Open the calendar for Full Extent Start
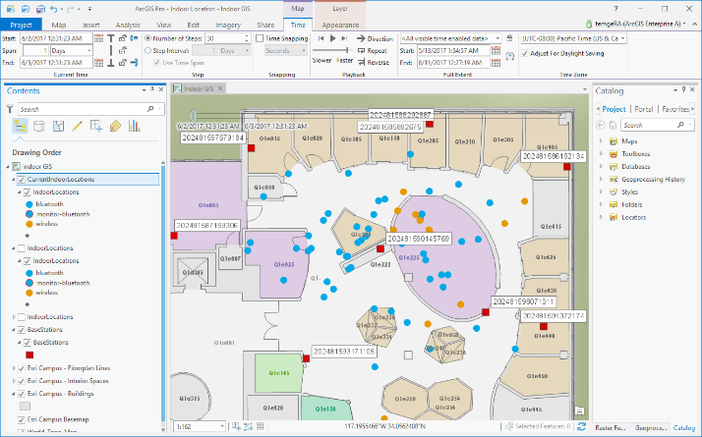This screenshot has height=437, width=702. click(496, 50)
